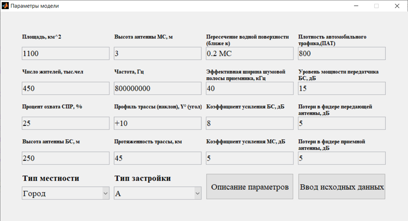Click the label Площадь, км^2

[41, 37]
